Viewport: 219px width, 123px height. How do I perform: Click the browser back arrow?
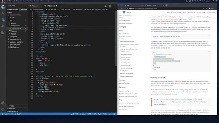(x=119, y=8)
